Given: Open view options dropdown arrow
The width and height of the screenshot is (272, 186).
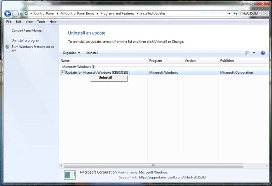Looking at the screenshot, I should coord(254,53).
